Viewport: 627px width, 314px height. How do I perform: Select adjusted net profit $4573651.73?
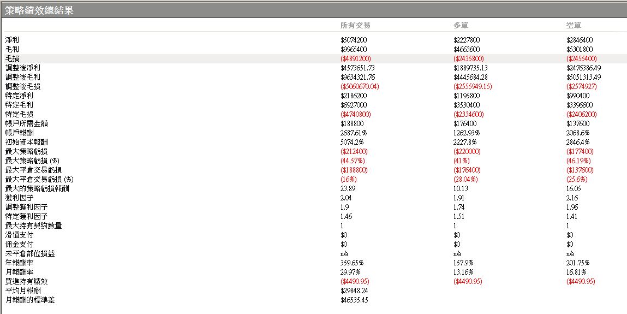tap(357, 68)
